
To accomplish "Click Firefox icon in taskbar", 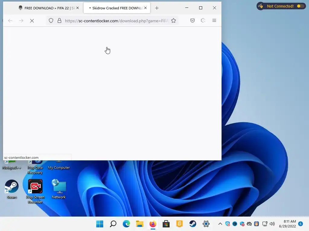I will pyautogui.click(x=153, y=224).
